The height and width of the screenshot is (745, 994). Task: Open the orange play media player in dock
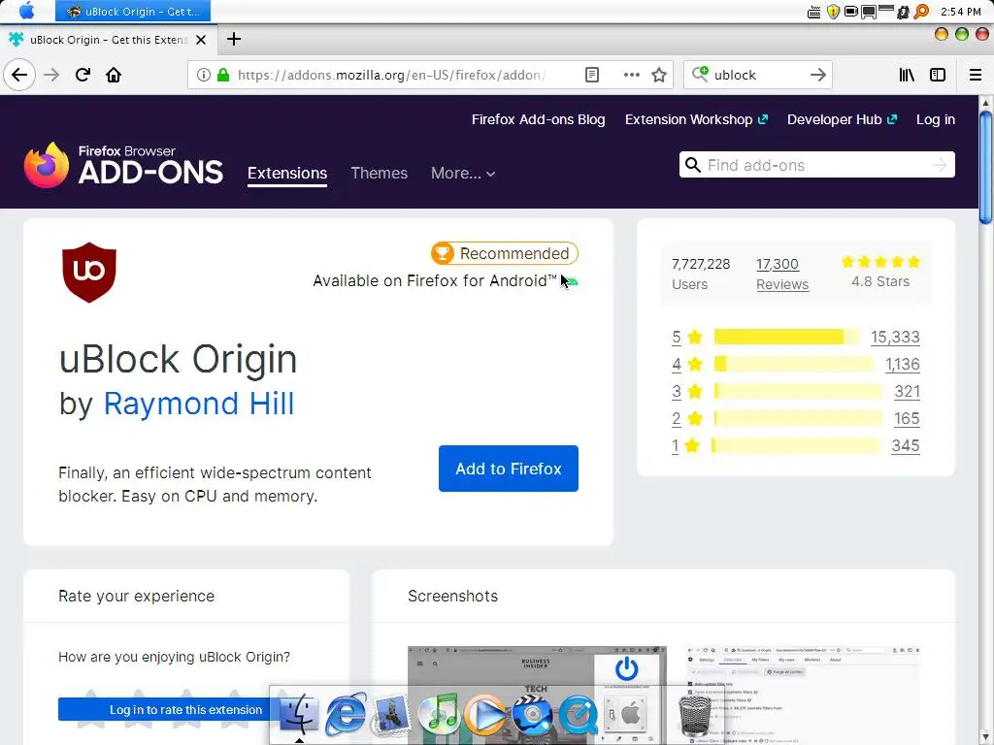coord(485,715)
